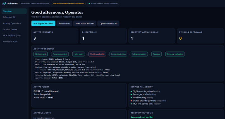Image resolution: width=225 pixels, height=119 pixels.
Task: Click the Autonomous Travel & Reliability Agent badge
Action: click(35, 3)
